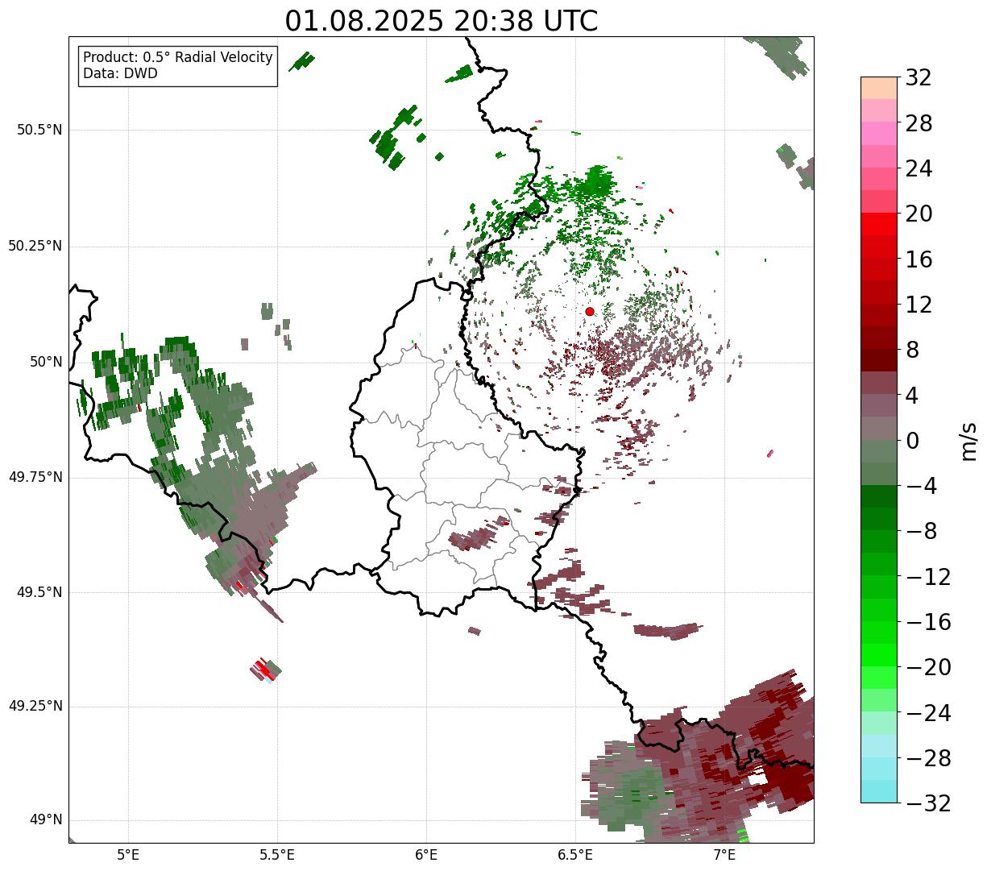Click the 'Data: DWD' label

pyautogui.click(x=121, y=74)
